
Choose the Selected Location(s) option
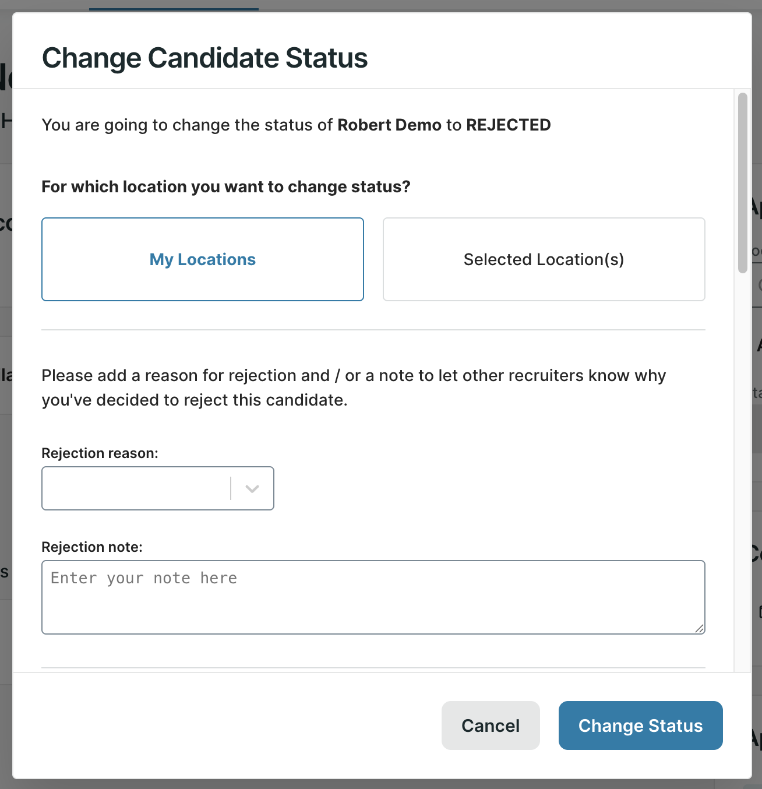tap(544, 259)
